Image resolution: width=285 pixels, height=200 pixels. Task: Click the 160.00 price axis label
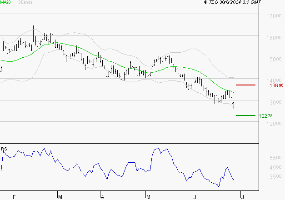[274, 38]
